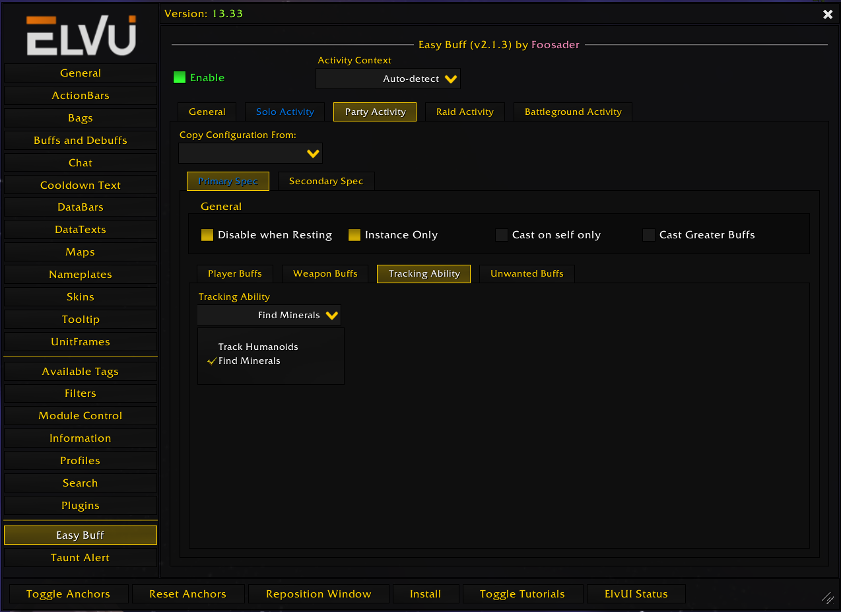Toggle Disable when Resting checkbox

click(x=207, y=235)
